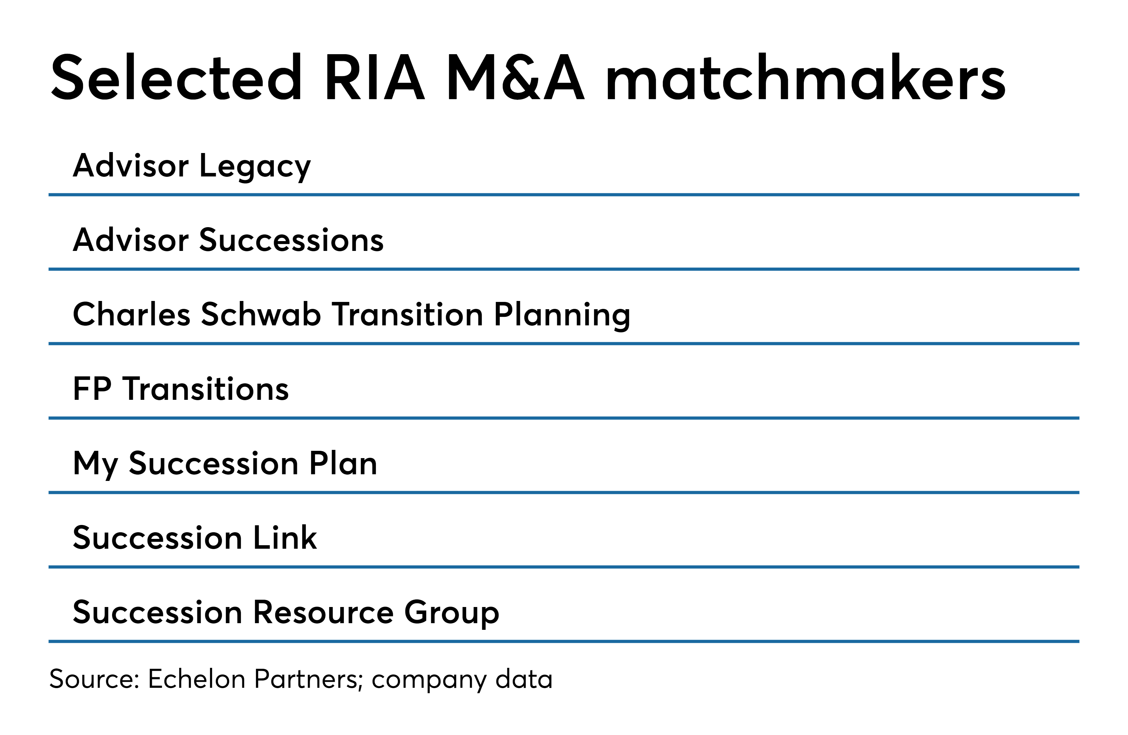Click the title 'Selected RIA M&A matchmakers'
The height and width of the screenshot is (735, 1128).
tap(528, 78)
